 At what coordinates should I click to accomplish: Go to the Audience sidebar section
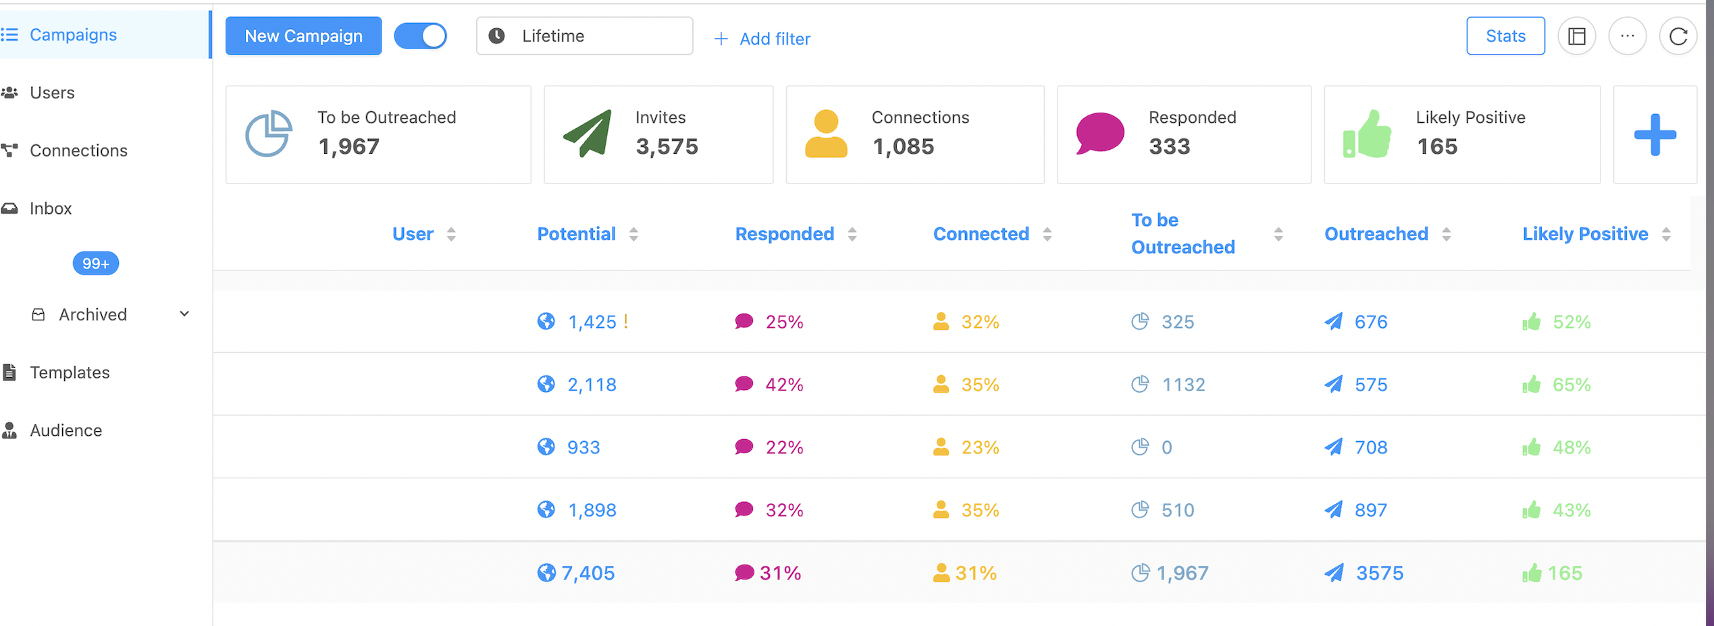point(66,430)
